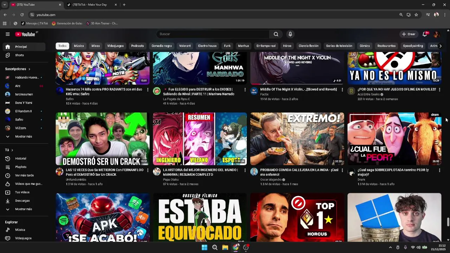
Task: Open Generación de Guías bookmark
Action: pyautogui.click(x=67, y=24)
